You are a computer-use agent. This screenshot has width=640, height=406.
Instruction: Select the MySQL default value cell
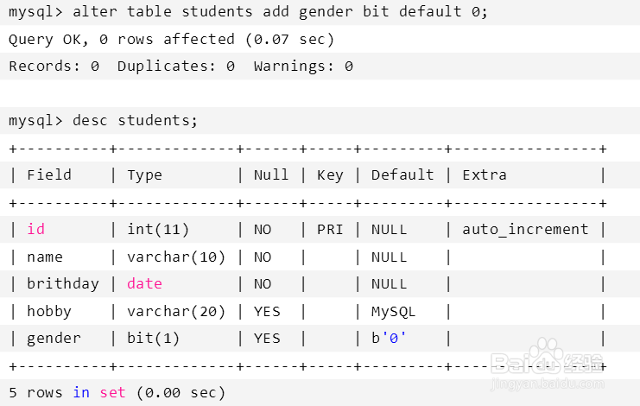393,311
